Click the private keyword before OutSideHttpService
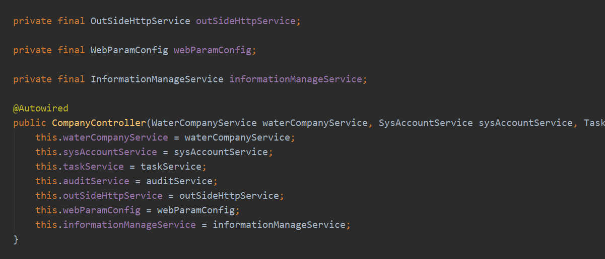Image resolution: width=605 pixels, height=259 pixels. point(32,21)
